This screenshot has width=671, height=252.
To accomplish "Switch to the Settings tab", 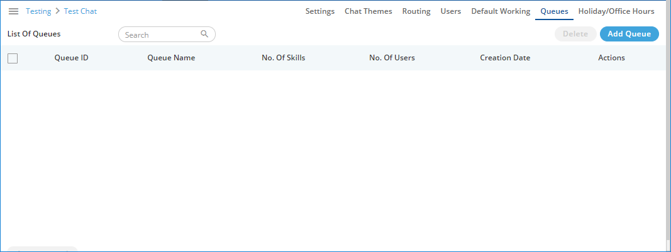I will tap(320, 11).
